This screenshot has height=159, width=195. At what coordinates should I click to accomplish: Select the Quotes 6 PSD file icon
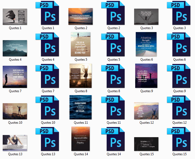tap(179, 44)
